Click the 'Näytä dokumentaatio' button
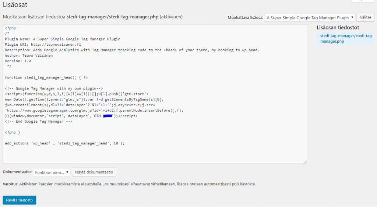377x207 pixels. pyautogui.click(x=94, y=172)
